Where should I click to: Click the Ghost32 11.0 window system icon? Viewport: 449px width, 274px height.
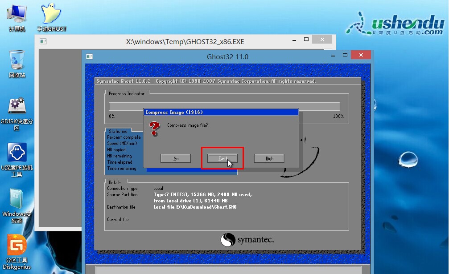pos(89,56)
